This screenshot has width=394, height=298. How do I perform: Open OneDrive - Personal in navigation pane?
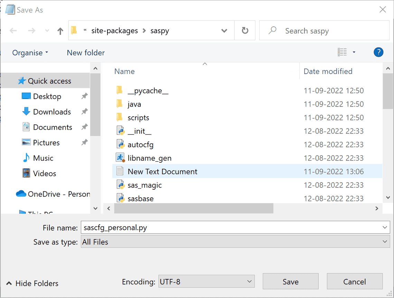pyautogui.click(x=59, y=194)
